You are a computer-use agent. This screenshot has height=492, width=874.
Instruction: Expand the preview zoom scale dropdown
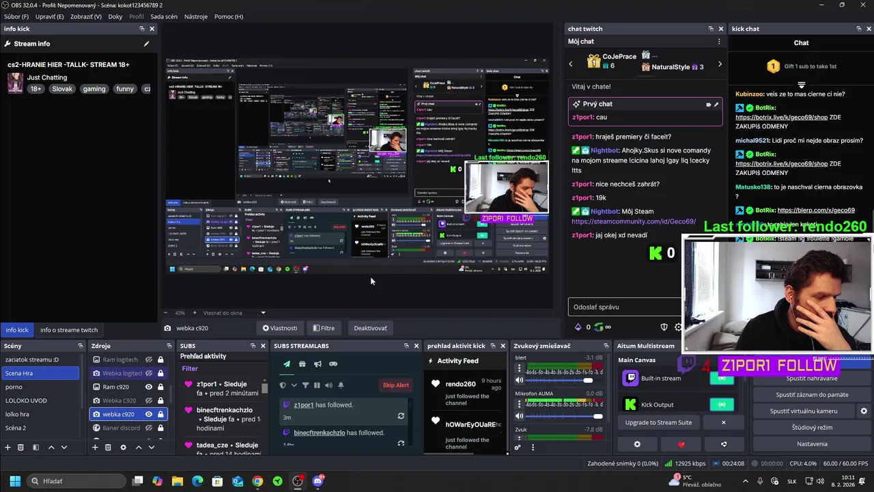[263, 313]
